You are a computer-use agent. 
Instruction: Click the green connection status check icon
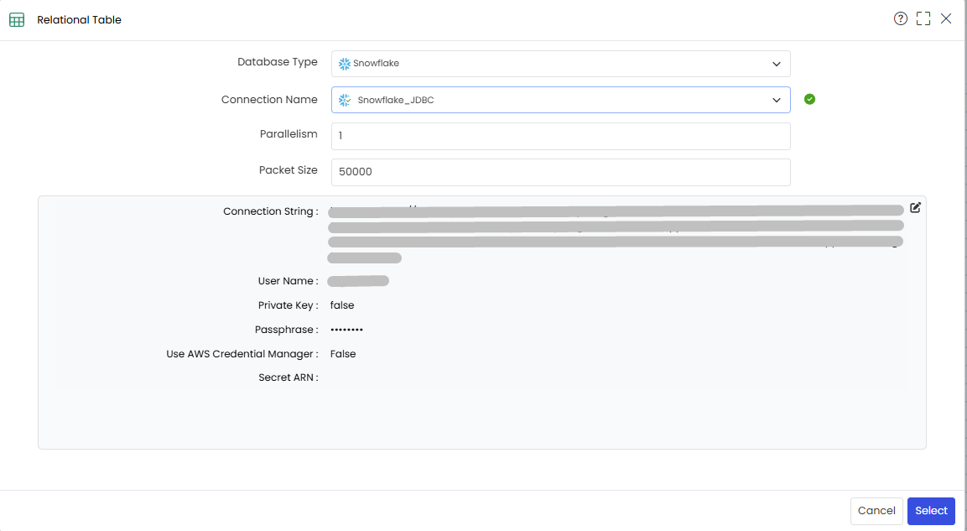tap(809, 99)
